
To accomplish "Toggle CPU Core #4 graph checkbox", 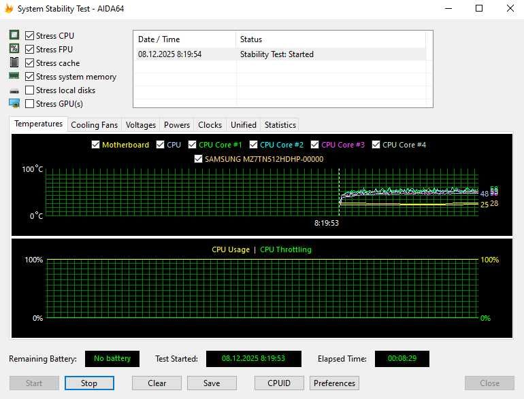I will [x=376, y=145].
